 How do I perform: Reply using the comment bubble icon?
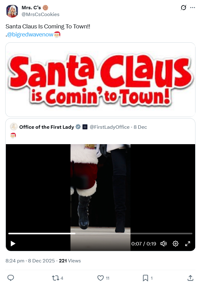point(11,278)
